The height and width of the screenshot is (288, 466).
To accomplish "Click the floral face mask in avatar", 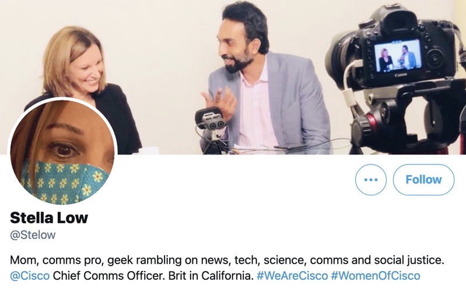I will tap(64, 182).
